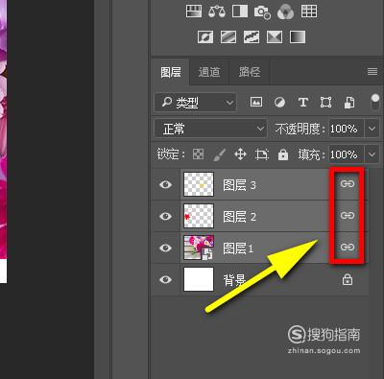Open the 正常 blend mode dropdown

210,129
